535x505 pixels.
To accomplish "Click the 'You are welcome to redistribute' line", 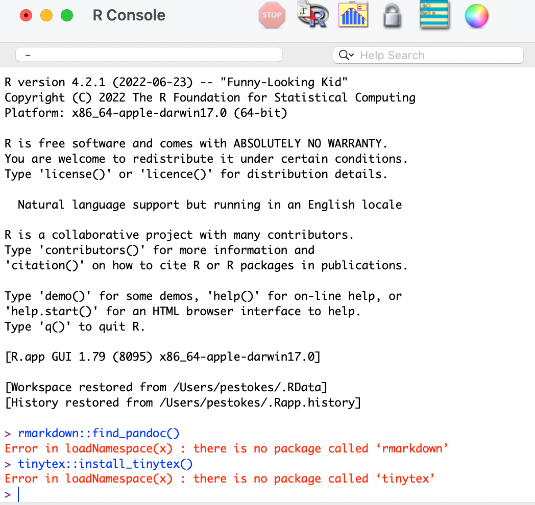I will click(x=206, y=159).
